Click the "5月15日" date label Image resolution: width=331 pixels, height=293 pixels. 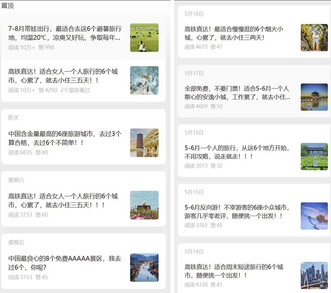[194, 192]
